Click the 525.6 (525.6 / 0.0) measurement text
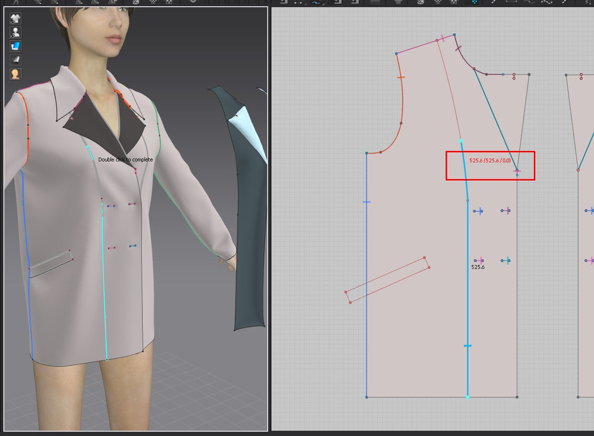Image resolution: width=594 pixels, height=436 pixels. click(490, 160)
